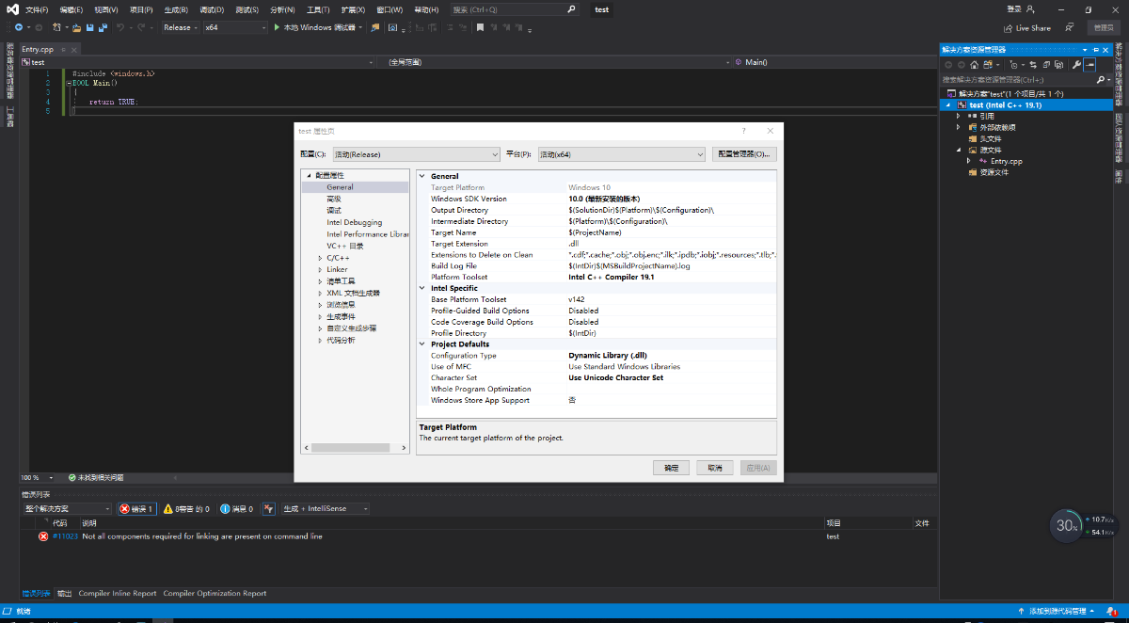Click the red error icon on #11023 row
The image size is (1129, 623).
tap(43, 536)
